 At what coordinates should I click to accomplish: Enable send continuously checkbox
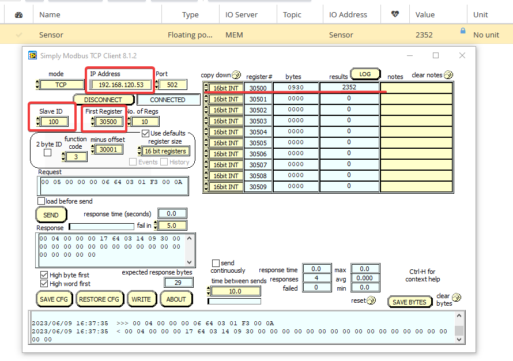(x=216, y=263)
